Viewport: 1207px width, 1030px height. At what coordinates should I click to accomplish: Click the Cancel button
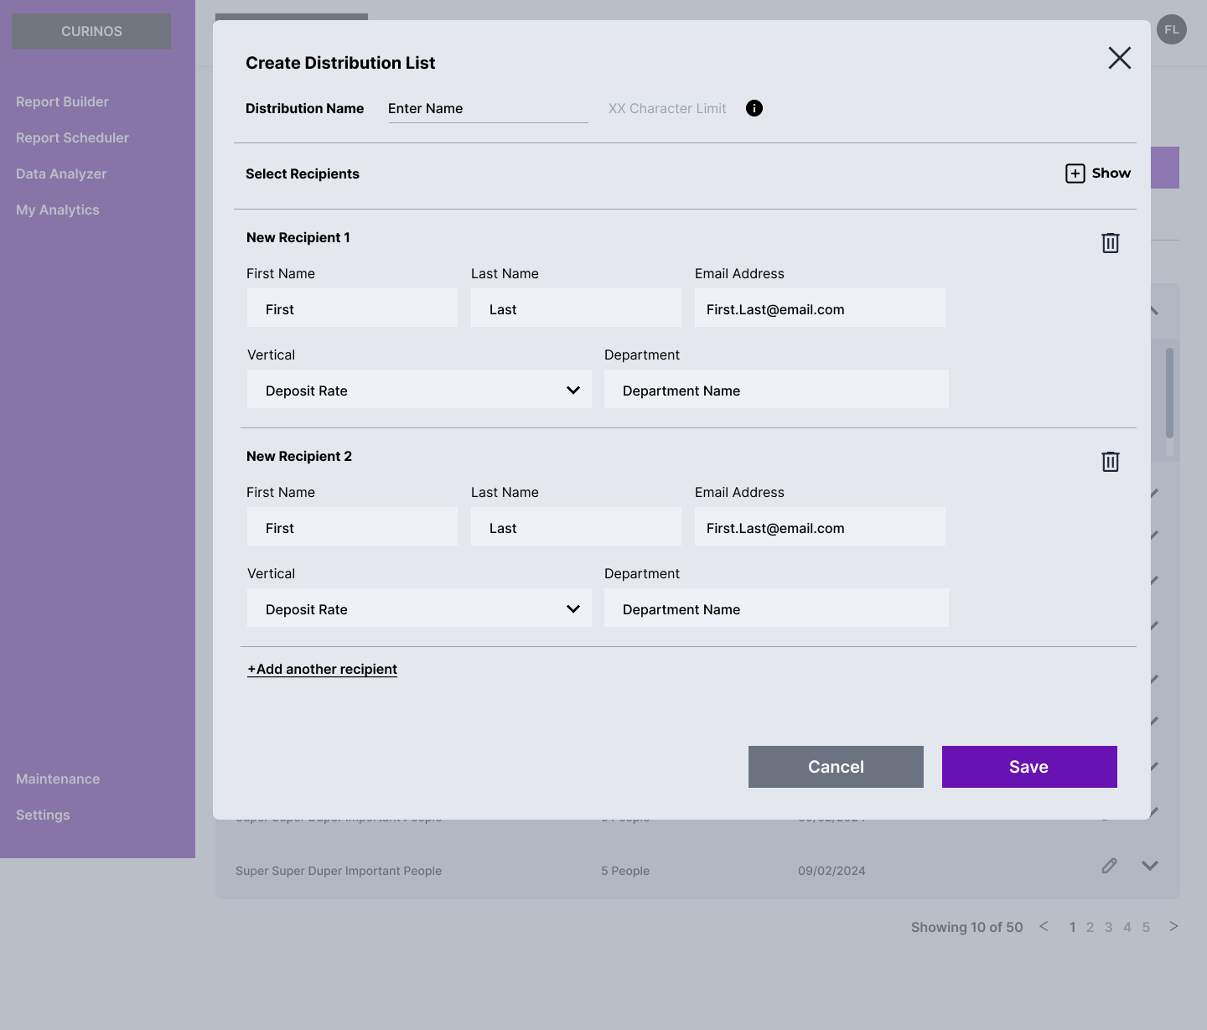point(836,767)
